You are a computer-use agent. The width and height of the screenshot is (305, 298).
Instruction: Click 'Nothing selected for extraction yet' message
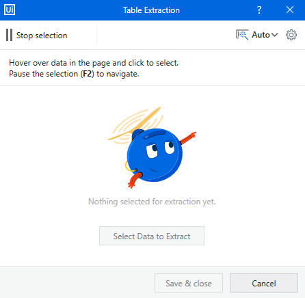(152, 202)
